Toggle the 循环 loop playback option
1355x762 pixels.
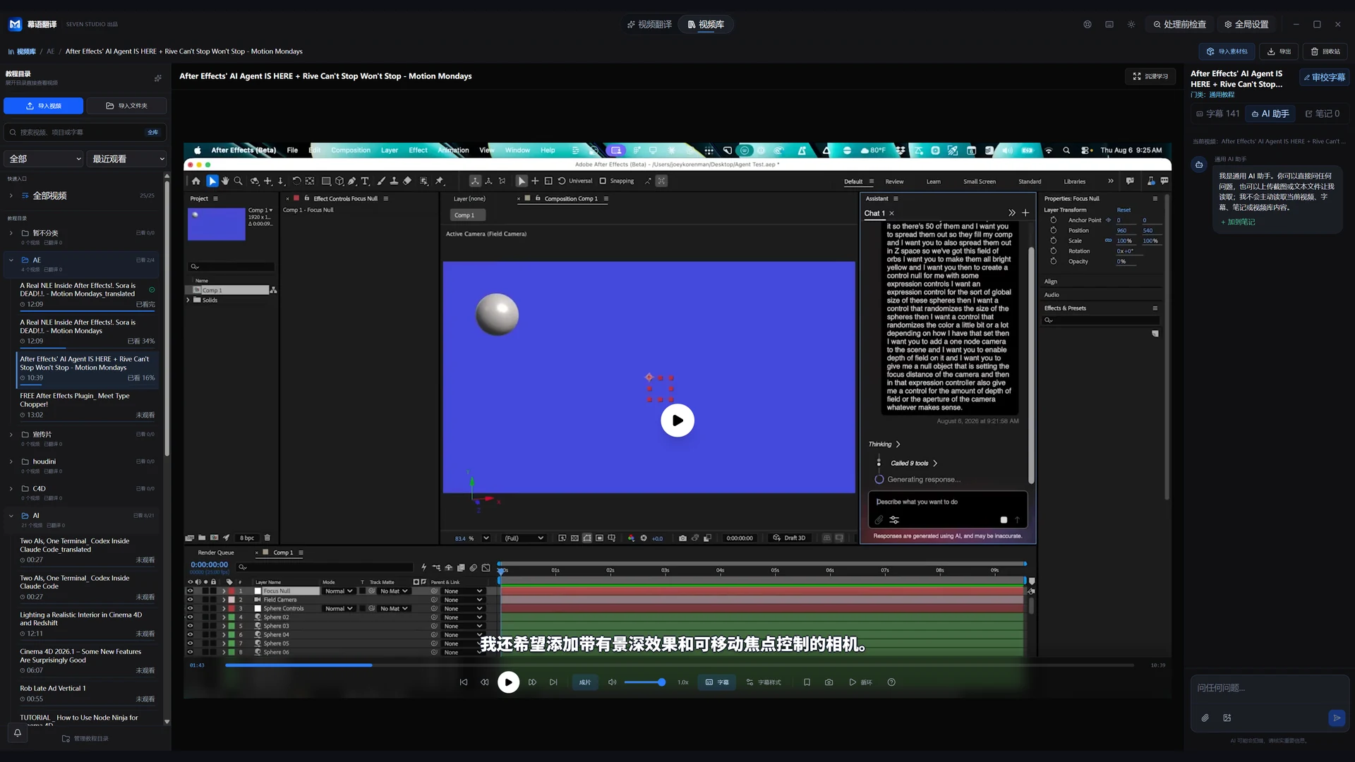[860, 682]
